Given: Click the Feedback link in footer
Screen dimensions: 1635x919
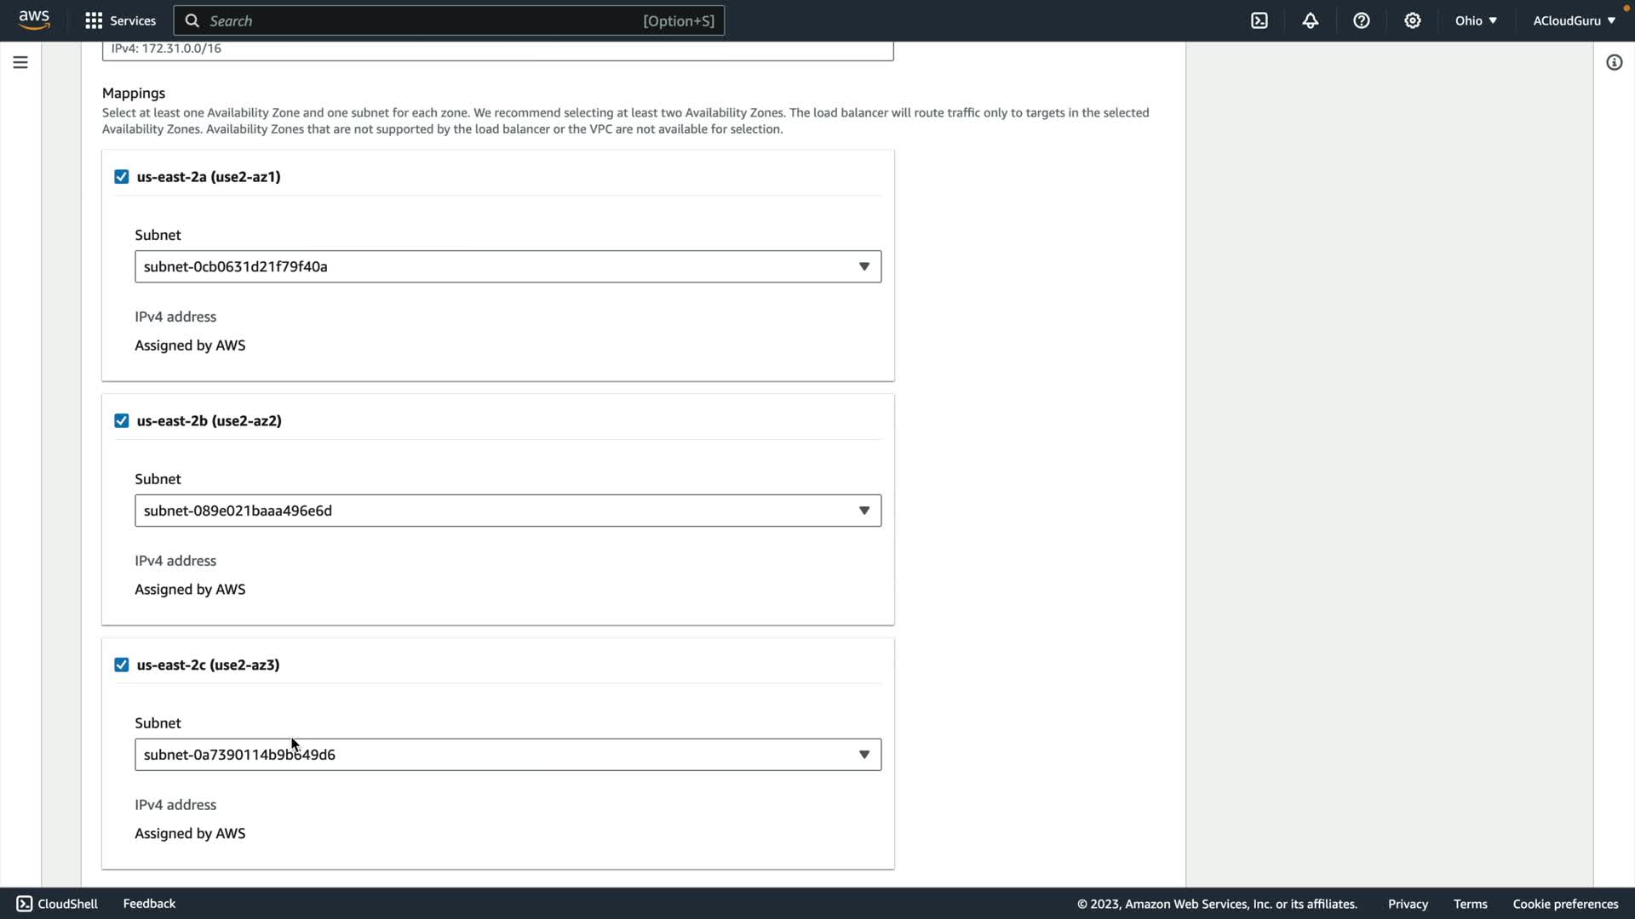Looking at the screenshot, I should [x=149, y=904].
